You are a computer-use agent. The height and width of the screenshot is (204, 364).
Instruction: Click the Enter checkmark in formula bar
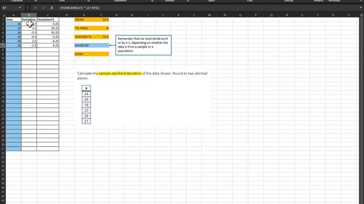point(43,7)
